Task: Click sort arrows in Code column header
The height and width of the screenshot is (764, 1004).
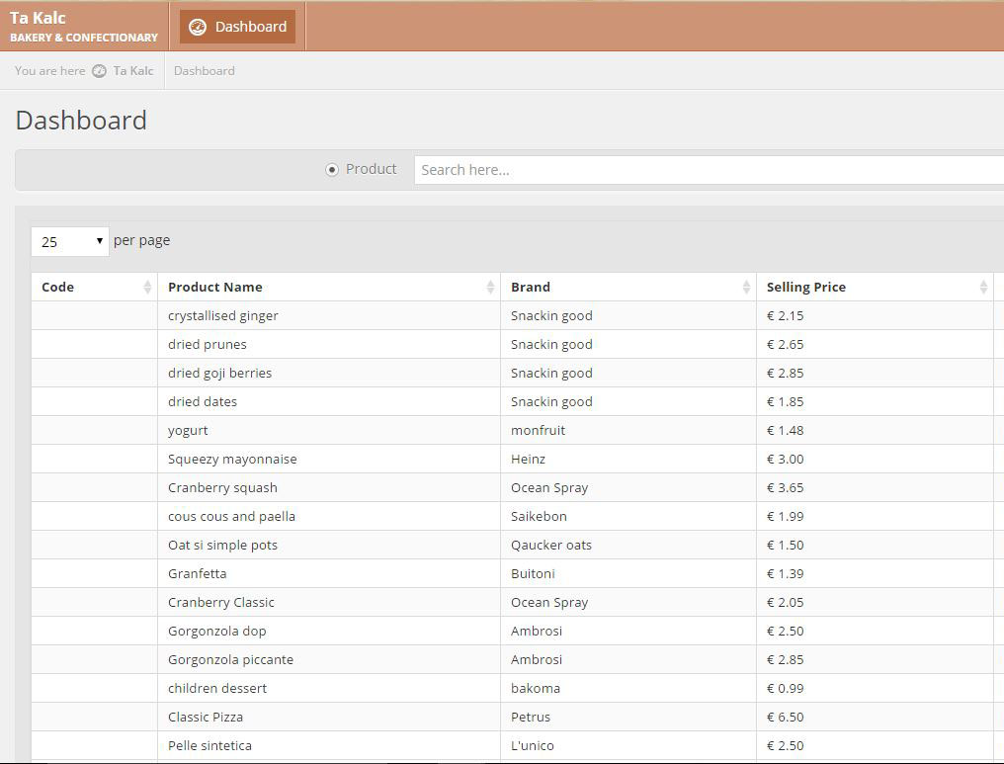Action: pos(147,287)
